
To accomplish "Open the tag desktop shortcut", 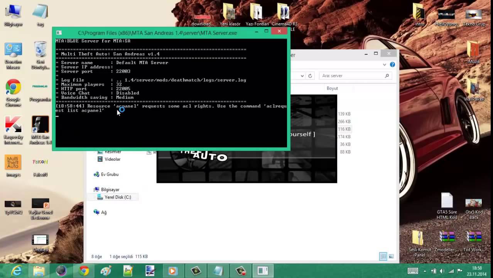I will (x=40, y=15).
